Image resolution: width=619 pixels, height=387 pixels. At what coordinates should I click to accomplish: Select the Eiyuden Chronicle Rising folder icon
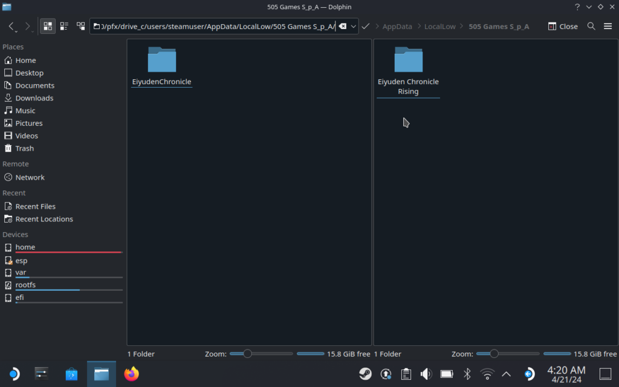click(408, 60)
